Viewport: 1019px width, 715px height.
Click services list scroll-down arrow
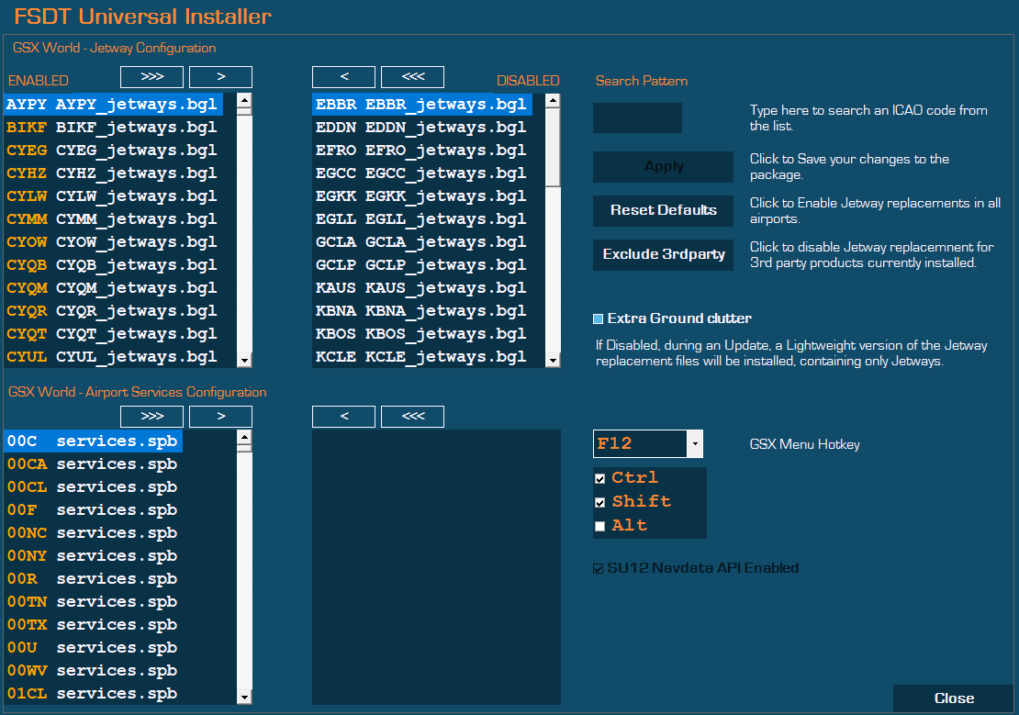[x=244, y=698]
